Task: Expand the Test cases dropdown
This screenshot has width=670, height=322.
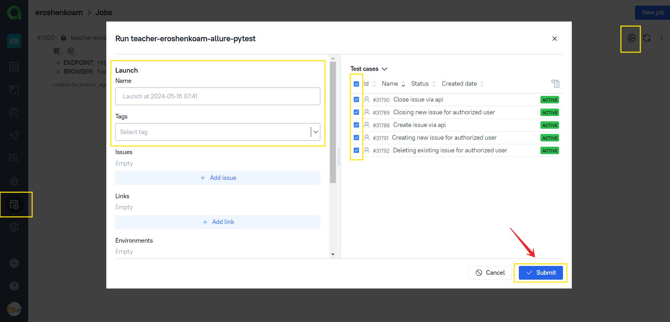Action: (369, 69)
